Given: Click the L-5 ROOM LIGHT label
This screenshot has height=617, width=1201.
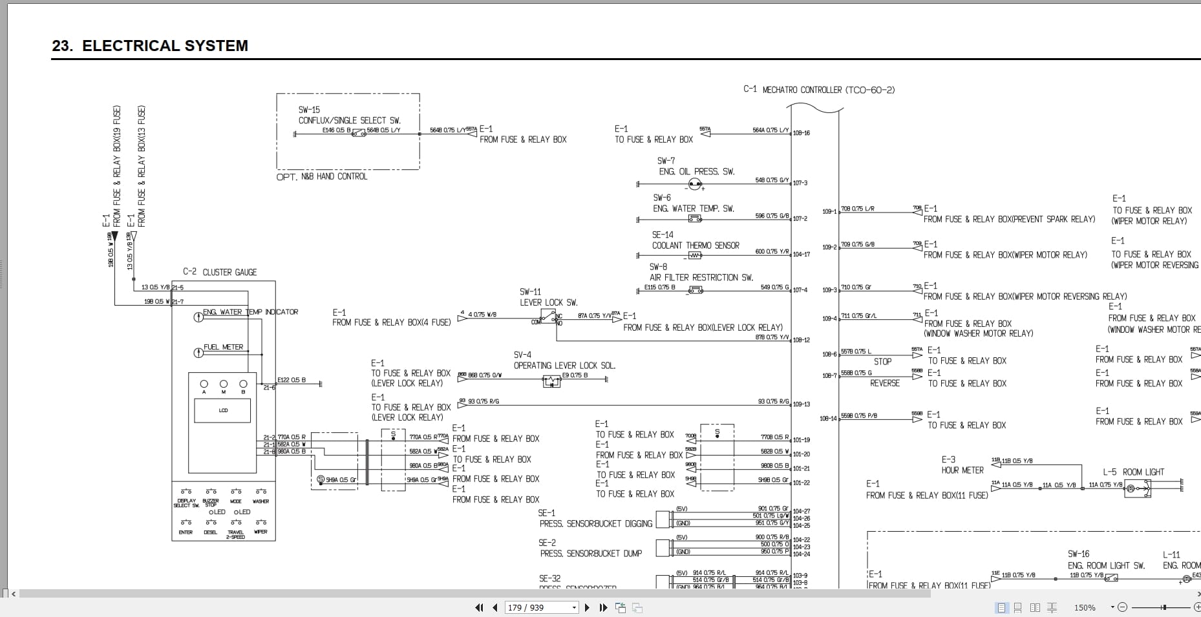Looking at the screenshot, I should [1133, 472].
